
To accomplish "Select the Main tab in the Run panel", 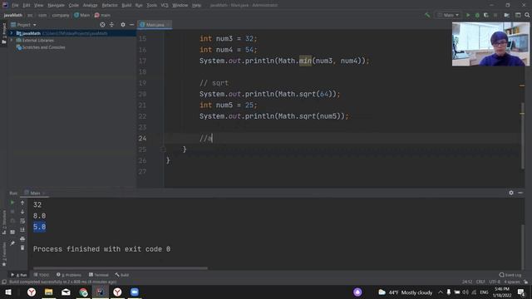I will [x=35, y=193].
